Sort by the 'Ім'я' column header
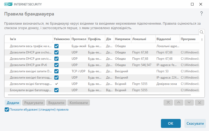The image size is (209, 131). click(x=29, y=39)
